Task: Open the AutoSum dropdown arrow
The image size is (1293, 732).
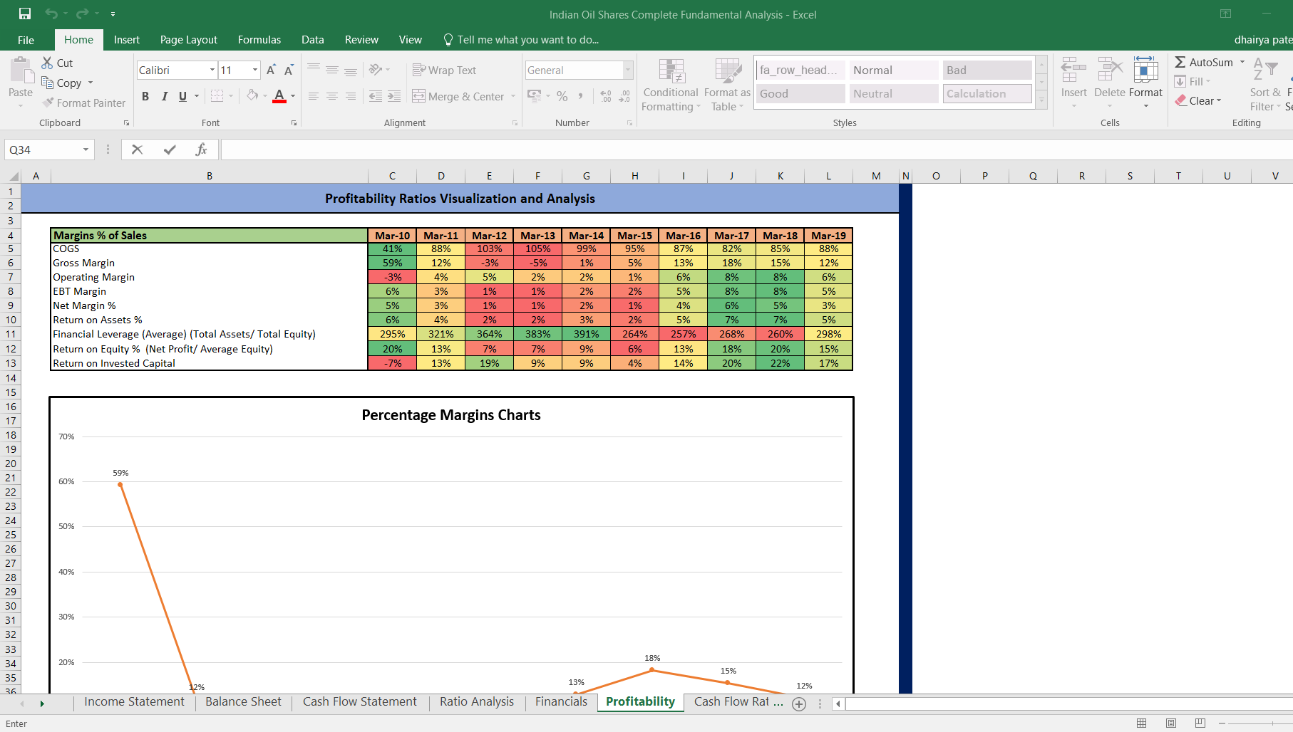Action: (x=1242, y=62)
